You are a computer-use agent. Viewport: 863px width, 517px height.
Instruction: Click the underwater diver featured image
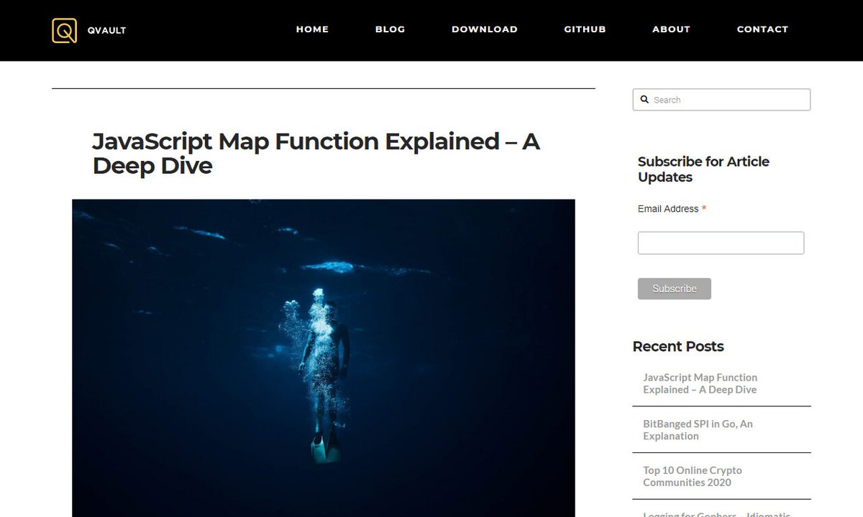324,358
